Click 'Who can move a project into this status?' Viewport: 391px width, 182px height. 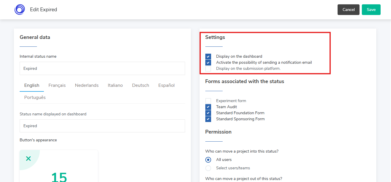pyautogui.click(x=242, y=151)
